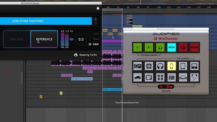Add a reference track with the plus button
Viewport: 217px width, 122px height.
[x=95, y=19]
